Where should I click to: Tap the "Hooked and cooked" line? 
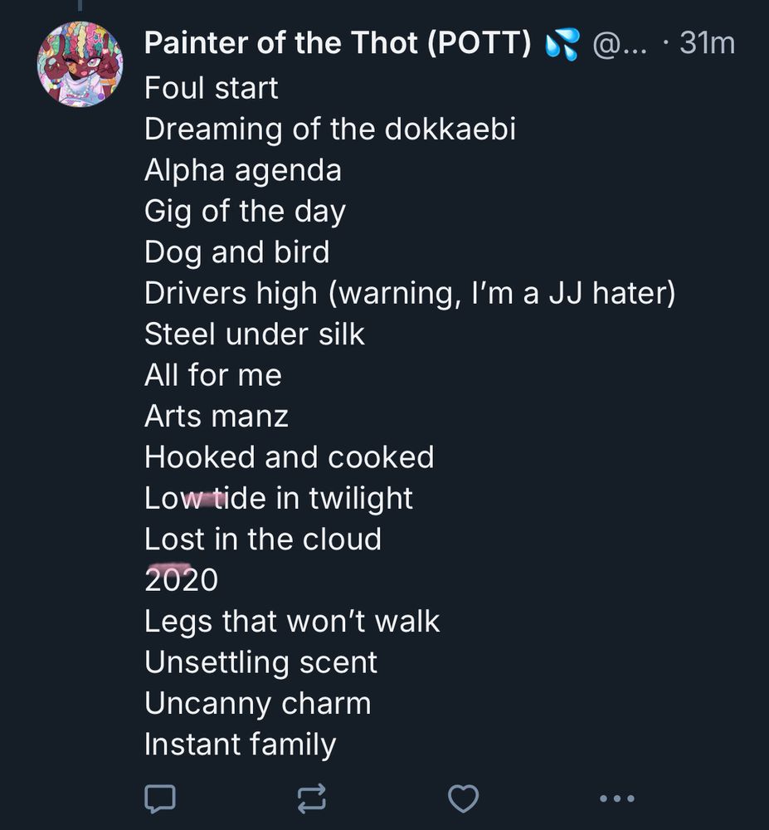[x=290, y=457]
